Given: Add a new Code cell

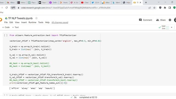Looking at the screenshot, I should (x=6, y=27).
